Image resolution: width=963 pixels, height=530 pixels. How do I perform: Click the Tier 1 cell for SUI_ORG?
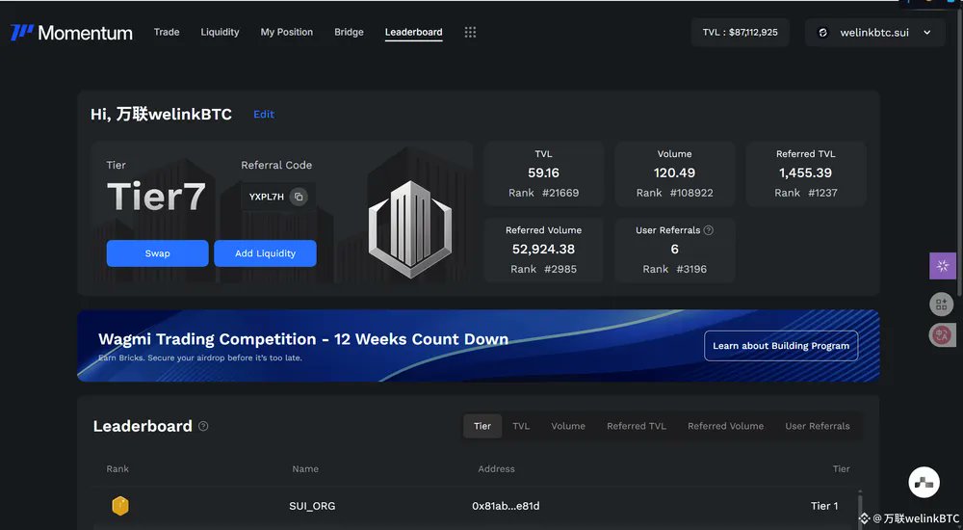824,506
